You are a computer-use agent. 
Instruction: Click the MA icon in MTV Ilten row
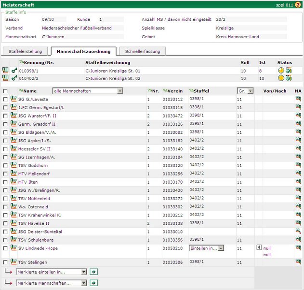[298, 182]
